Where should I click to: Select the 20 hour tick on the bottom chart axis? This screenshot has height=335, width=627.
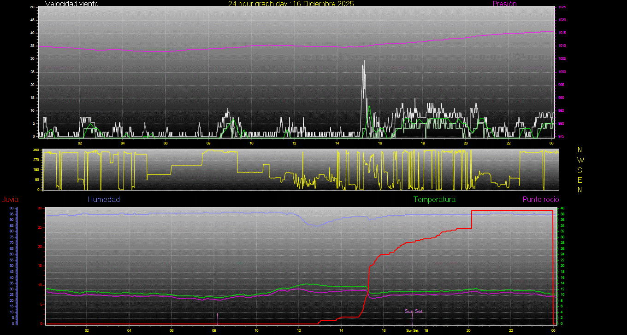[468, 330]
